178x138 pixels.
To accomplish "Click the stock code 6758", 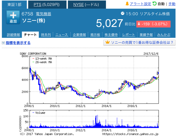I will tap(27, 14).
